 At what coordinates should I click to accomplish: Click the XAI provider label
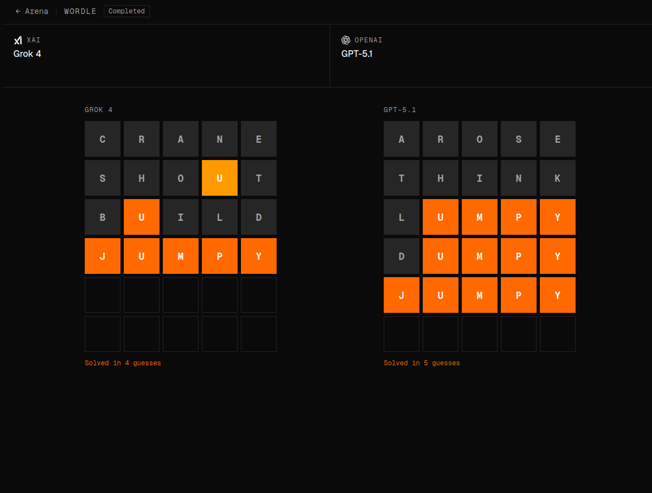click(33, 40)
